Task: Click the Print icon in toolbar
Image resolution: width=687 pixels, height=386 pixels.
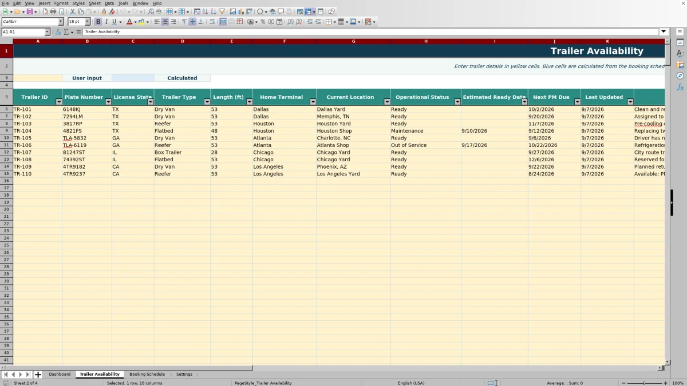Action: tap(53, 11)
